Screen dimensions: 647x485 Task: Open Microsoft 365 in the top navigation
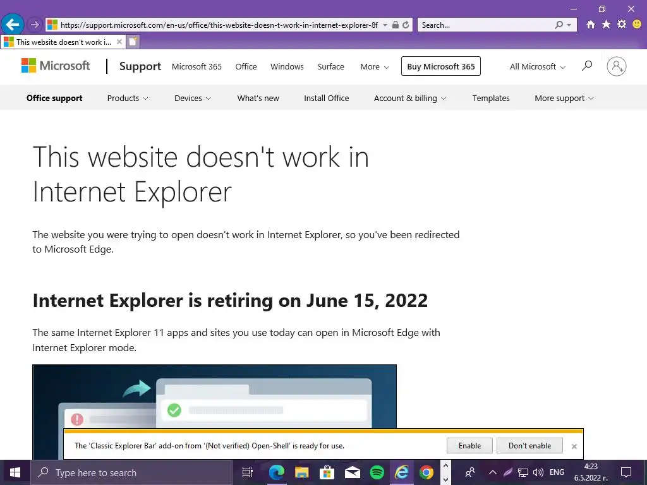197,66
